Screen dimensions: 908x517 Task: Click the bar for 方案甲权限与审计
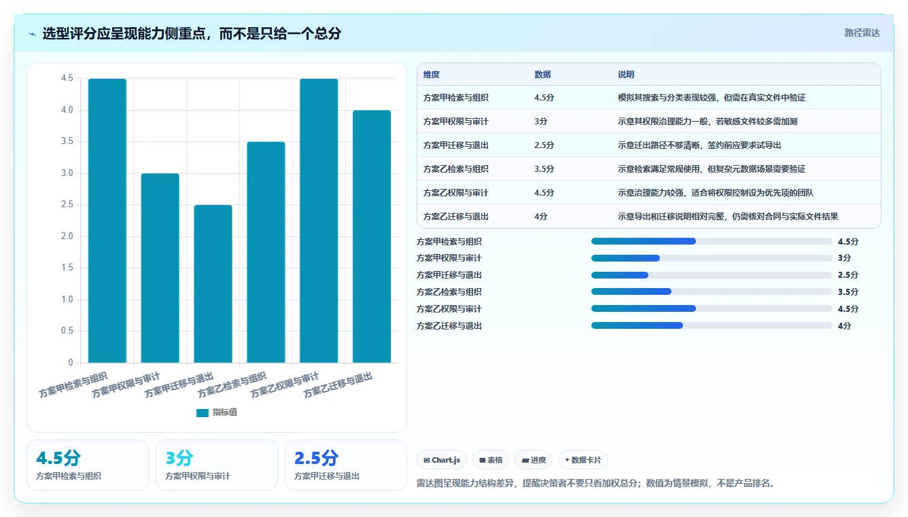click(x=160, y=268)
